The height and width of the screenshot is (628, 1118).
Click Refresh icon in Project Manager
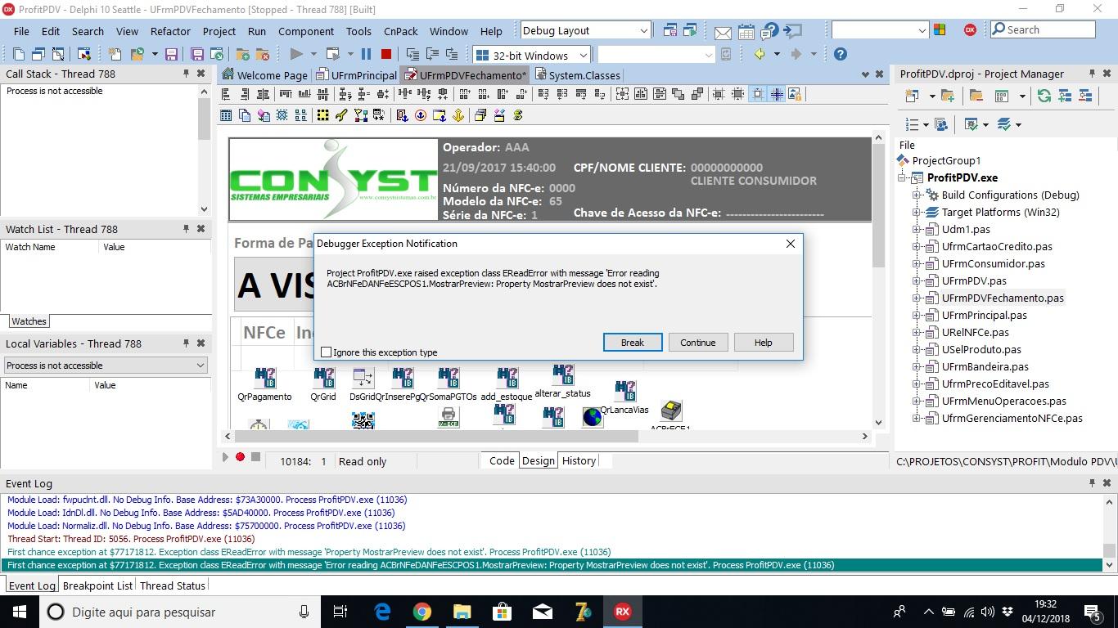[x=1044, y=96]
